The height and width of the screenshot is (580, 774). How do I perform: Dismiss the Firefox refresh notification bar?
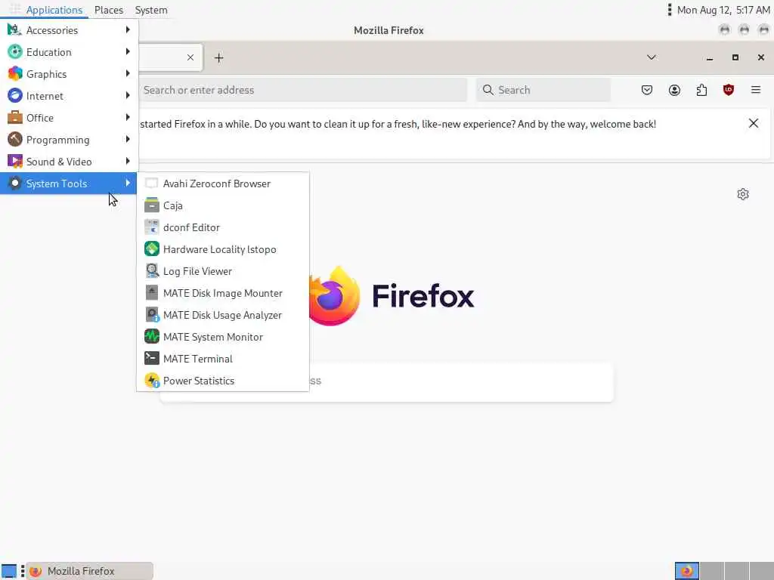[754, 123]
